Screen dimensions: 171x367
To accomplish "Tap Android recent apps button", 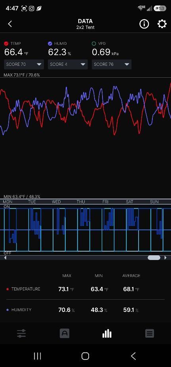I will pyautogui.click(x=38, y=356).
